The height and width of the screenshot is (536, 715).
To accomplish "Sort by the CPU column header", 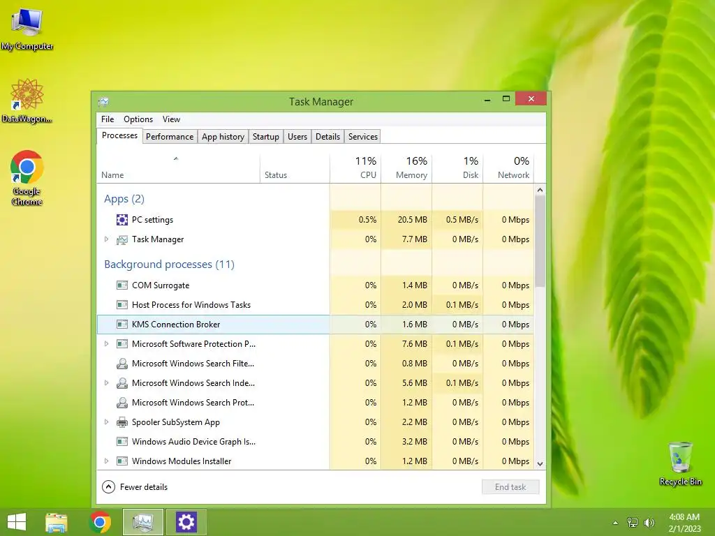I will pyautogui.click(x=355, y=167).
